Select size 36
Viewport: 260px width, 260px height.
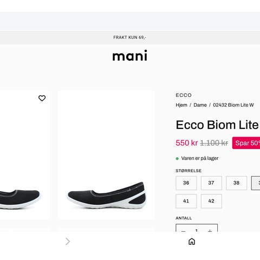(186, 183)
